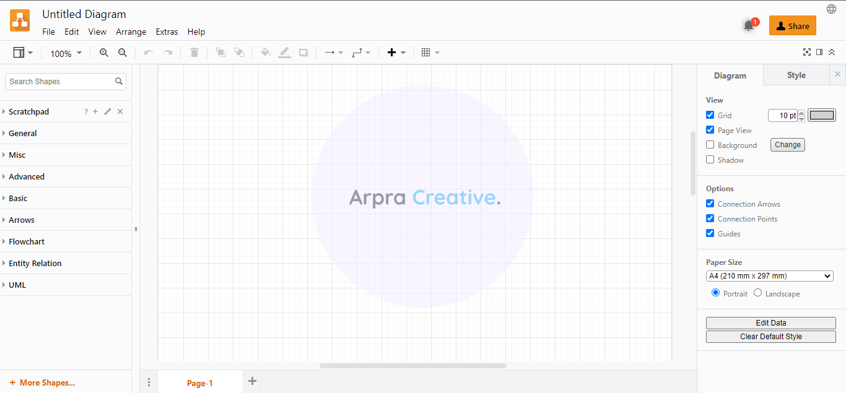Open the 100% zoom level dropdown
The image size is (846, 393).
pos(66,54)
